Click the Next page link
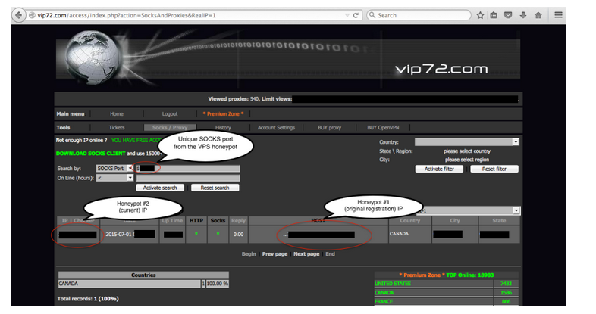Image resolution: width=596 pixels, height=314 pixels. click(x=306, y=254)
